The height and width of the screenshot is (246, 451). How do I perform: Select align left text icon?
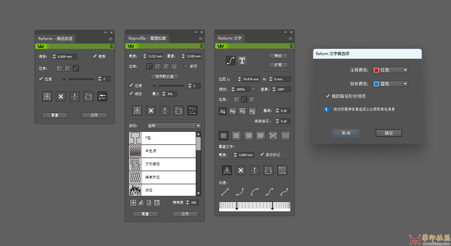pos(224,135)
